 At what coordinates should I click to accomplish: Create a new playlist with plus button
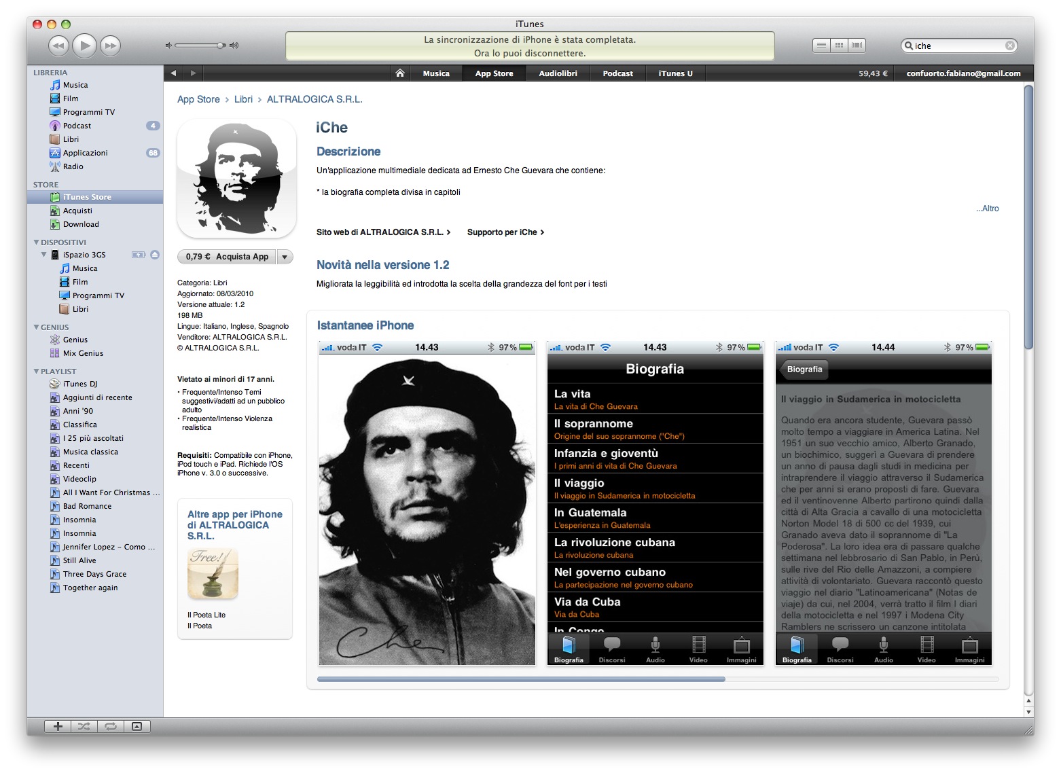pyautogui.click(x=58, y=726)
